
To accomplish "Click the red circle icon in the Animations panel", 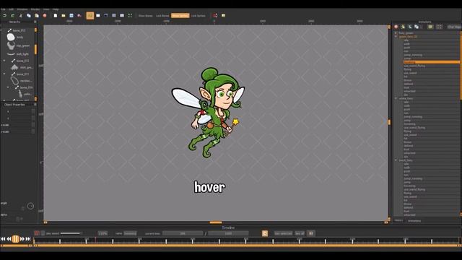I will 396,27.
